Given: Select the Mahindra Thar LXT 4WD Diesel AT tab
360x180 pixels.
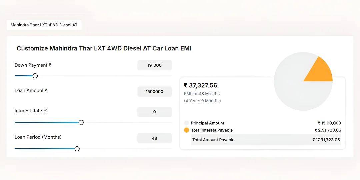Looking at the screenshot, I should click(x=44, y=25).
